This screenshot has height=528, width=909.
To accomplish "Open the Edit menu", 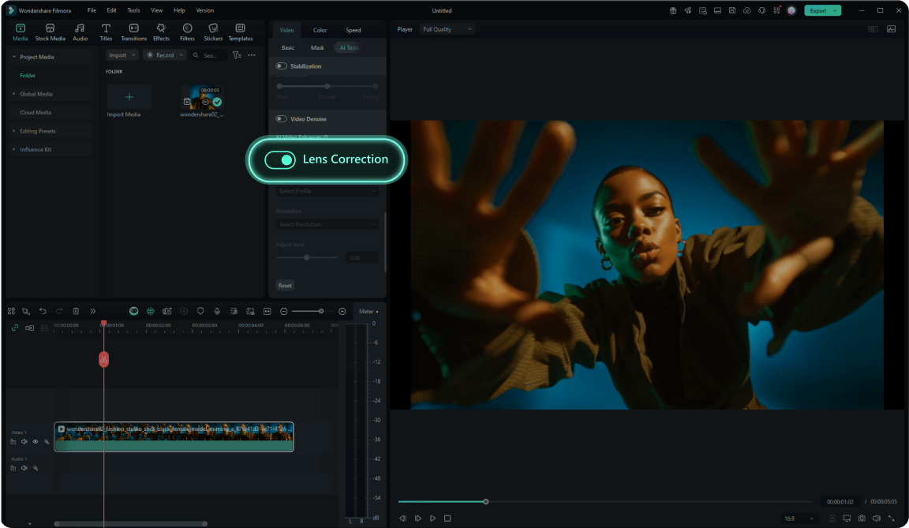I will [111, 10].
